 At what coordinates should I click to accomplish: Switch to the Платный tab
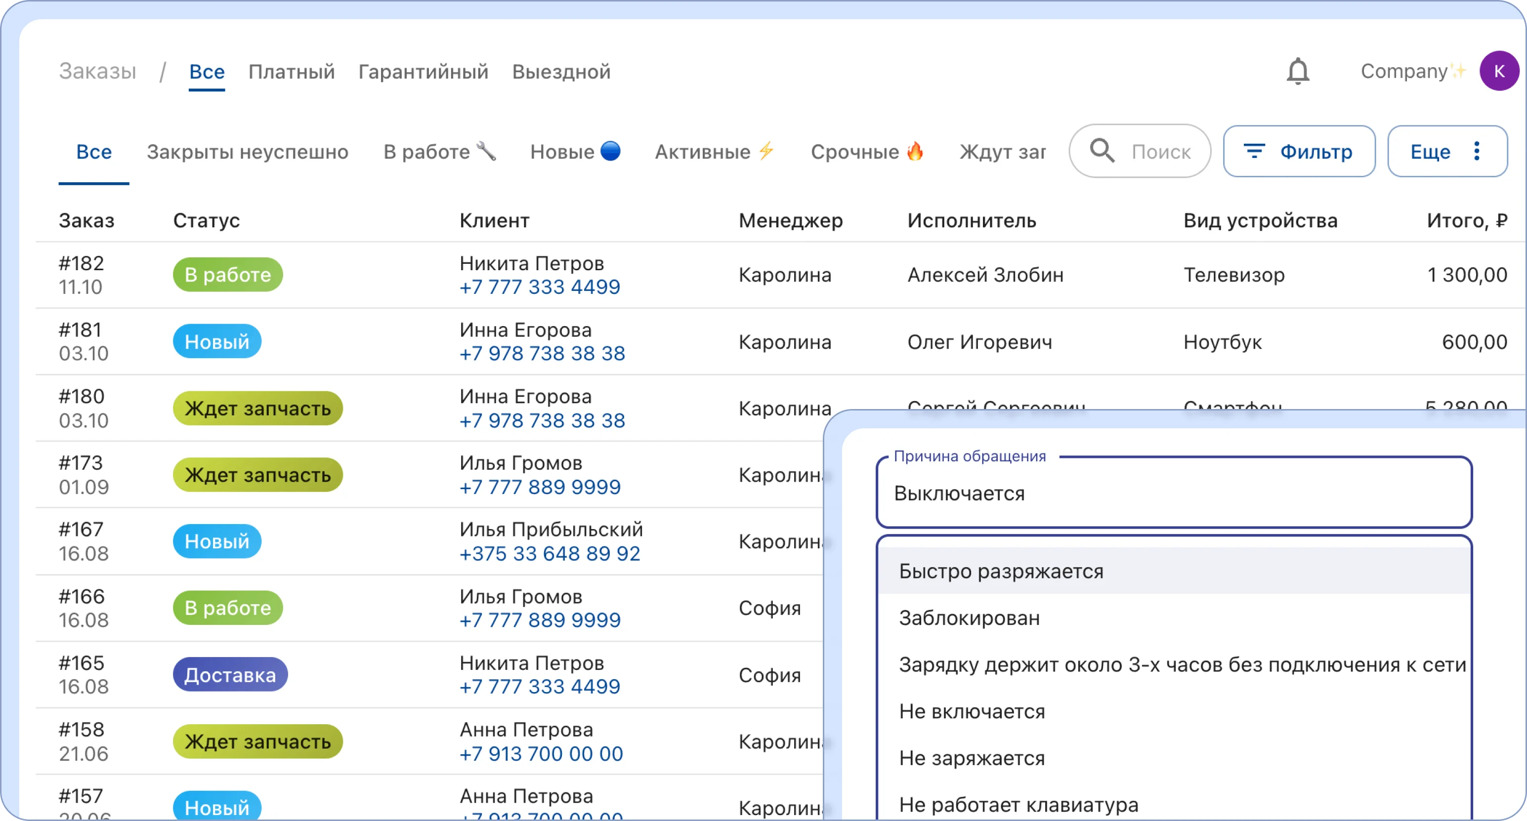pyautogui.click(x=292, y=72)
